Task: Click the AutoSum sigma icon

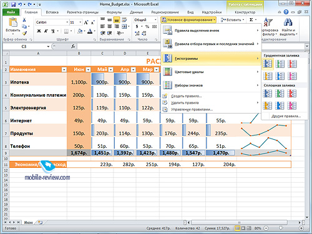Action: point(251,20)
